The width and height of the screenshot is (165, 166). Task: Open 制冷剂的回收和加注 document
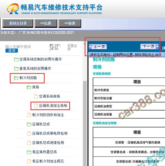48,115
